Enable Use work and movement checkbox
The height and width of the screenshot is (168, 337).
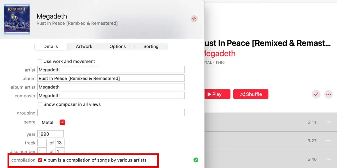click(40, 61)
